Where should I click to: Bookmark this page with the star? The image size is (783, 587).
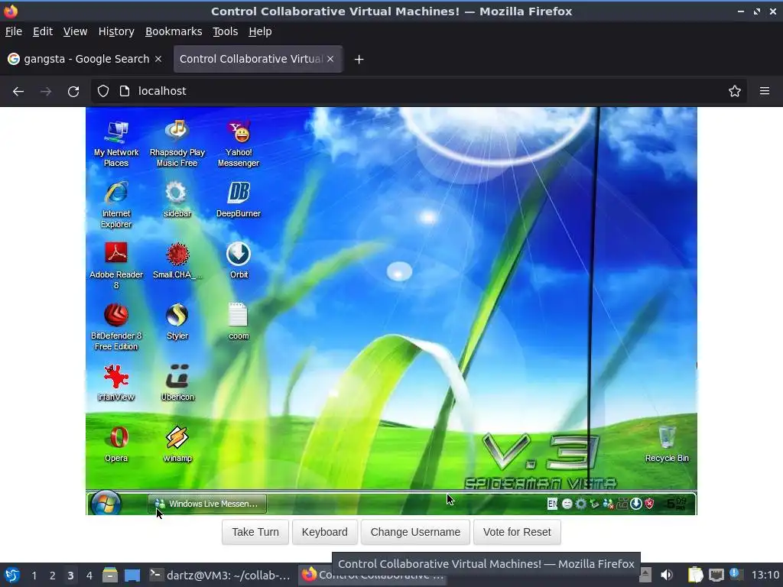click(735, 91)
